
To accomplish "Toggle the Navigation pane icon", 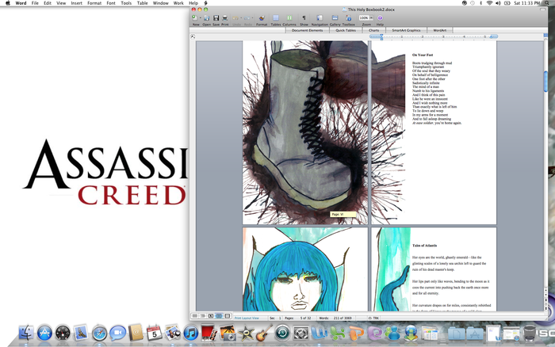I will (x=320, y=17).
